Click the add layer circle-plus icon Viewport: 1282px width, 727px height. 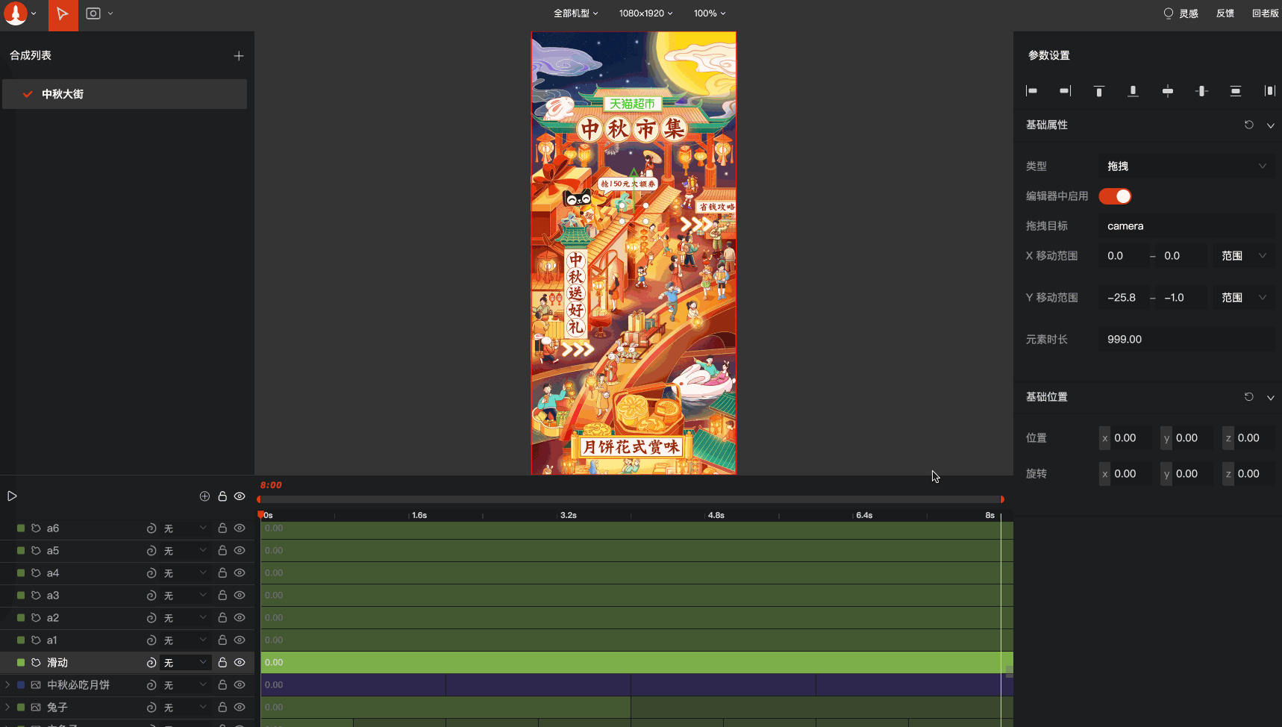(204, 496)
